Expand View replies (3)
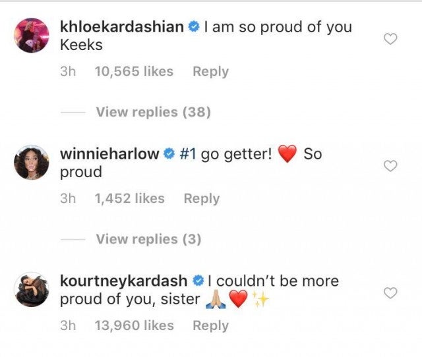Viewport: 422px width, 357px height. click(x=148, y=239)
